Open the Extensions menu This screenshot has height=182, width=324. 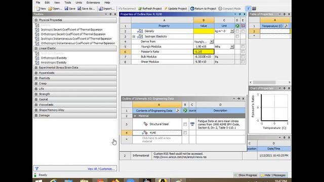[x=93, y=3]
